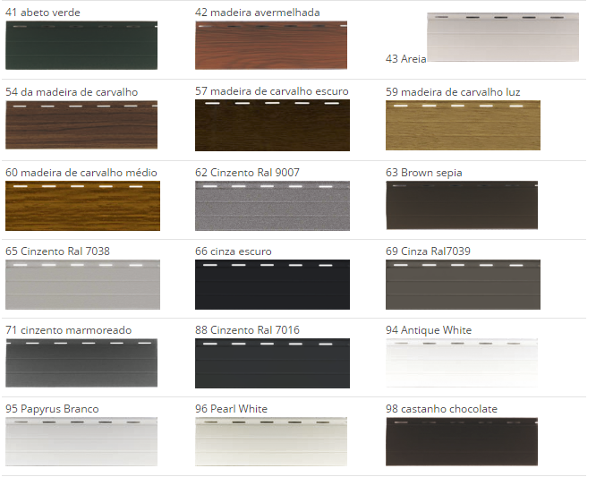The image size is (596, 477).
Task: Select the 88 Cinzento Ral 7016 swatch
Action: click(272, 363)
